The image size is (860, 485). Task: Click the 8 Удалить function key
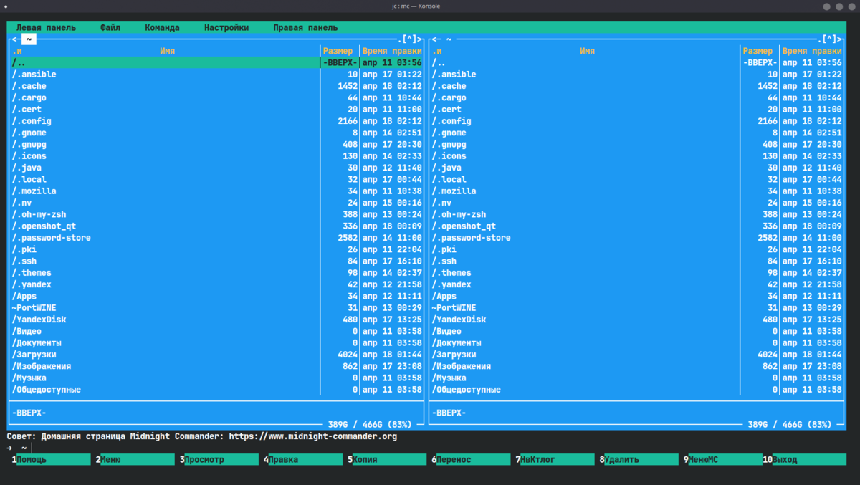point(639,459)
